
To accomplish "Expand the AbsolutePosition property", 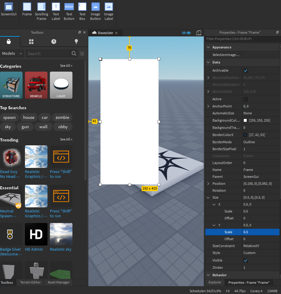I will 208,78.
